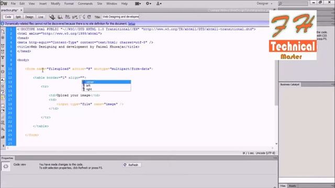Screen dimensions: 335x188
Task: Close the practice.php document tab
Action: click(21, 10)
